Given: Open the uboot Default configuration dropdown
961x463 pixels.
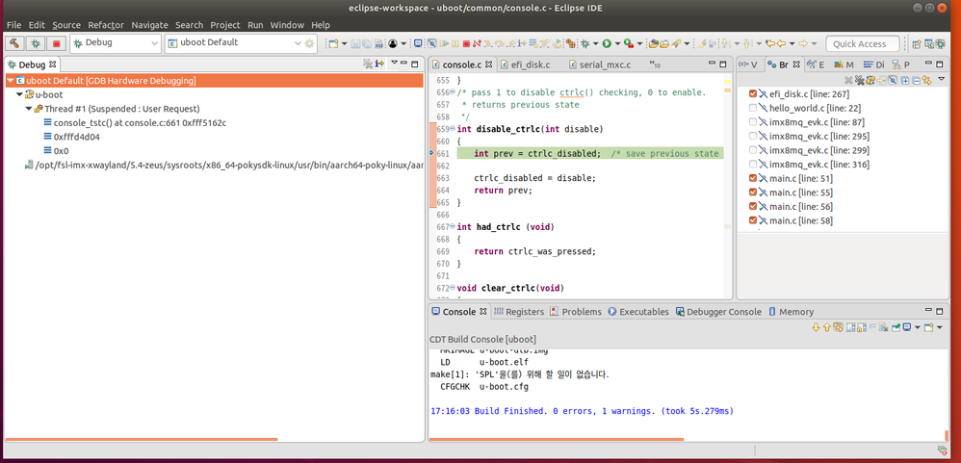Looking at the screenshot, I should coord(297,43).
